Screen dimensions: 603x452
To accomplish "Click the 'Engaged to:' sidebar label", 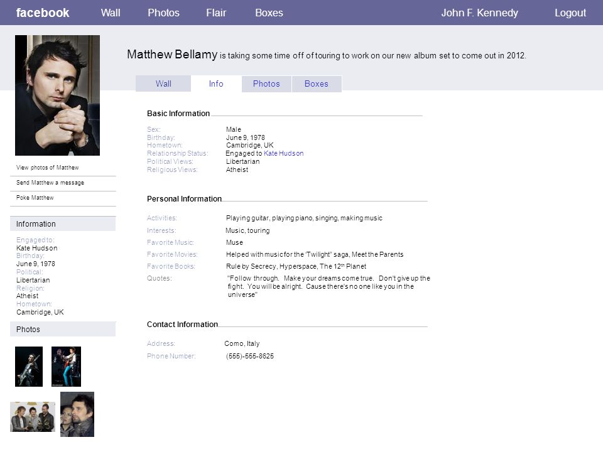I will tap(35, 240).
